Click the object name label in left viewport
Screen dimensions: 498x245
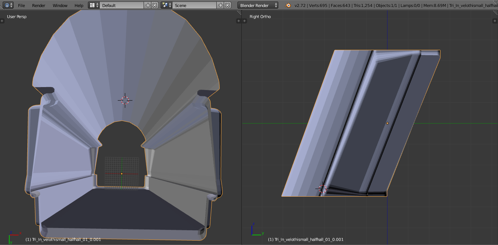click(x=63, y=239)
